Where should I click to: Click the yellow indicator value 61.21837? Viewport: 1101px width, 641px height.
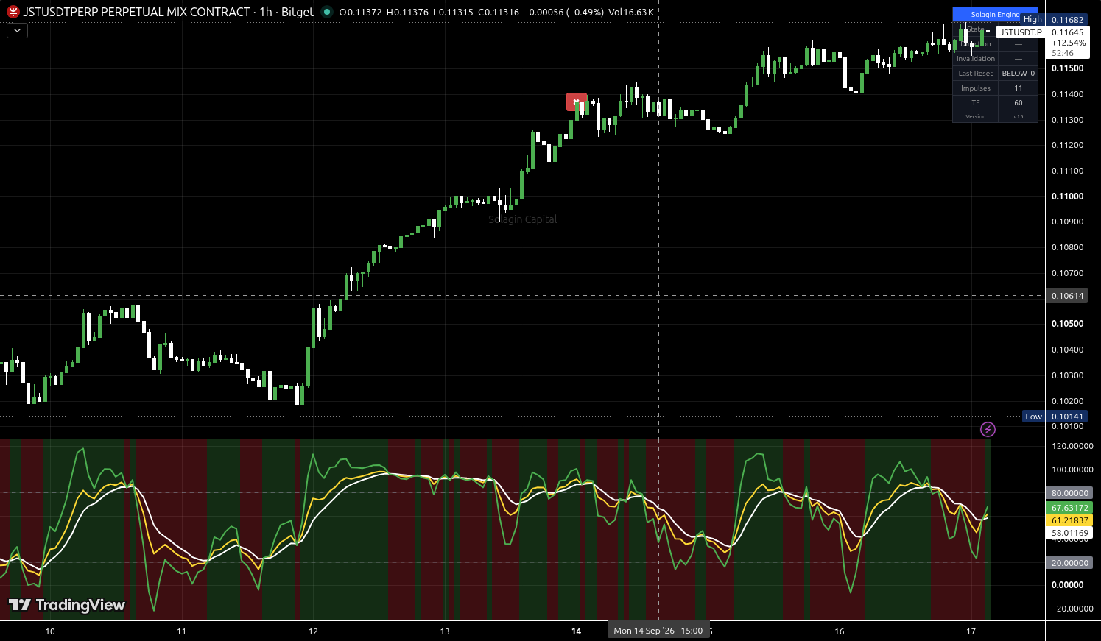click(x=1069, y=520)
